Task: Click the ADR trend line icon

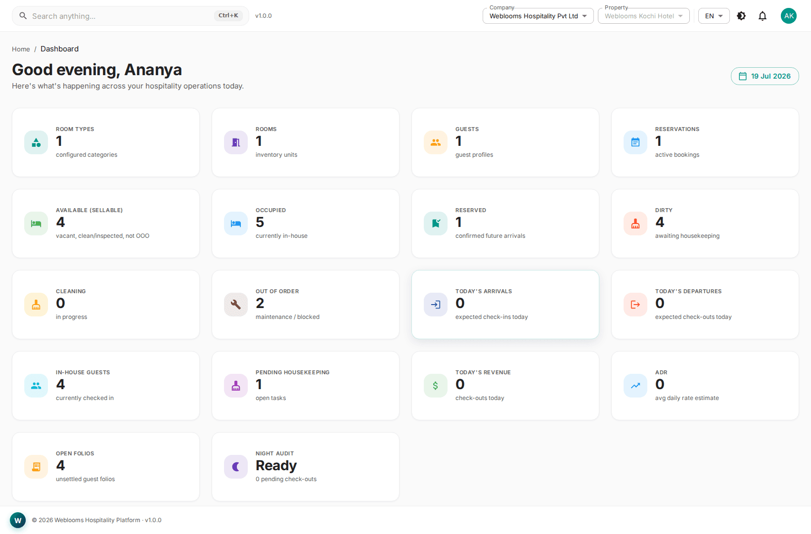Action: pos(635,386)
